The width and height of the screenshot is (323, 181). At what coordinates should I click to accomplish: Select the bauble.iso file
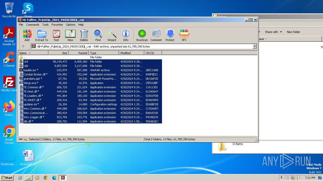(x=90, y=70)
